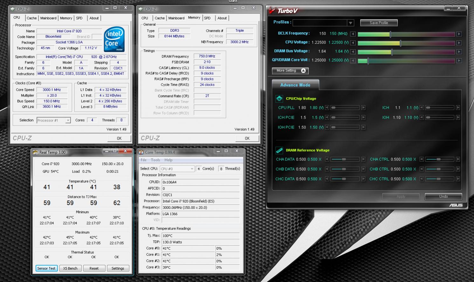Click Sensor Test in Real Temp

46,268
